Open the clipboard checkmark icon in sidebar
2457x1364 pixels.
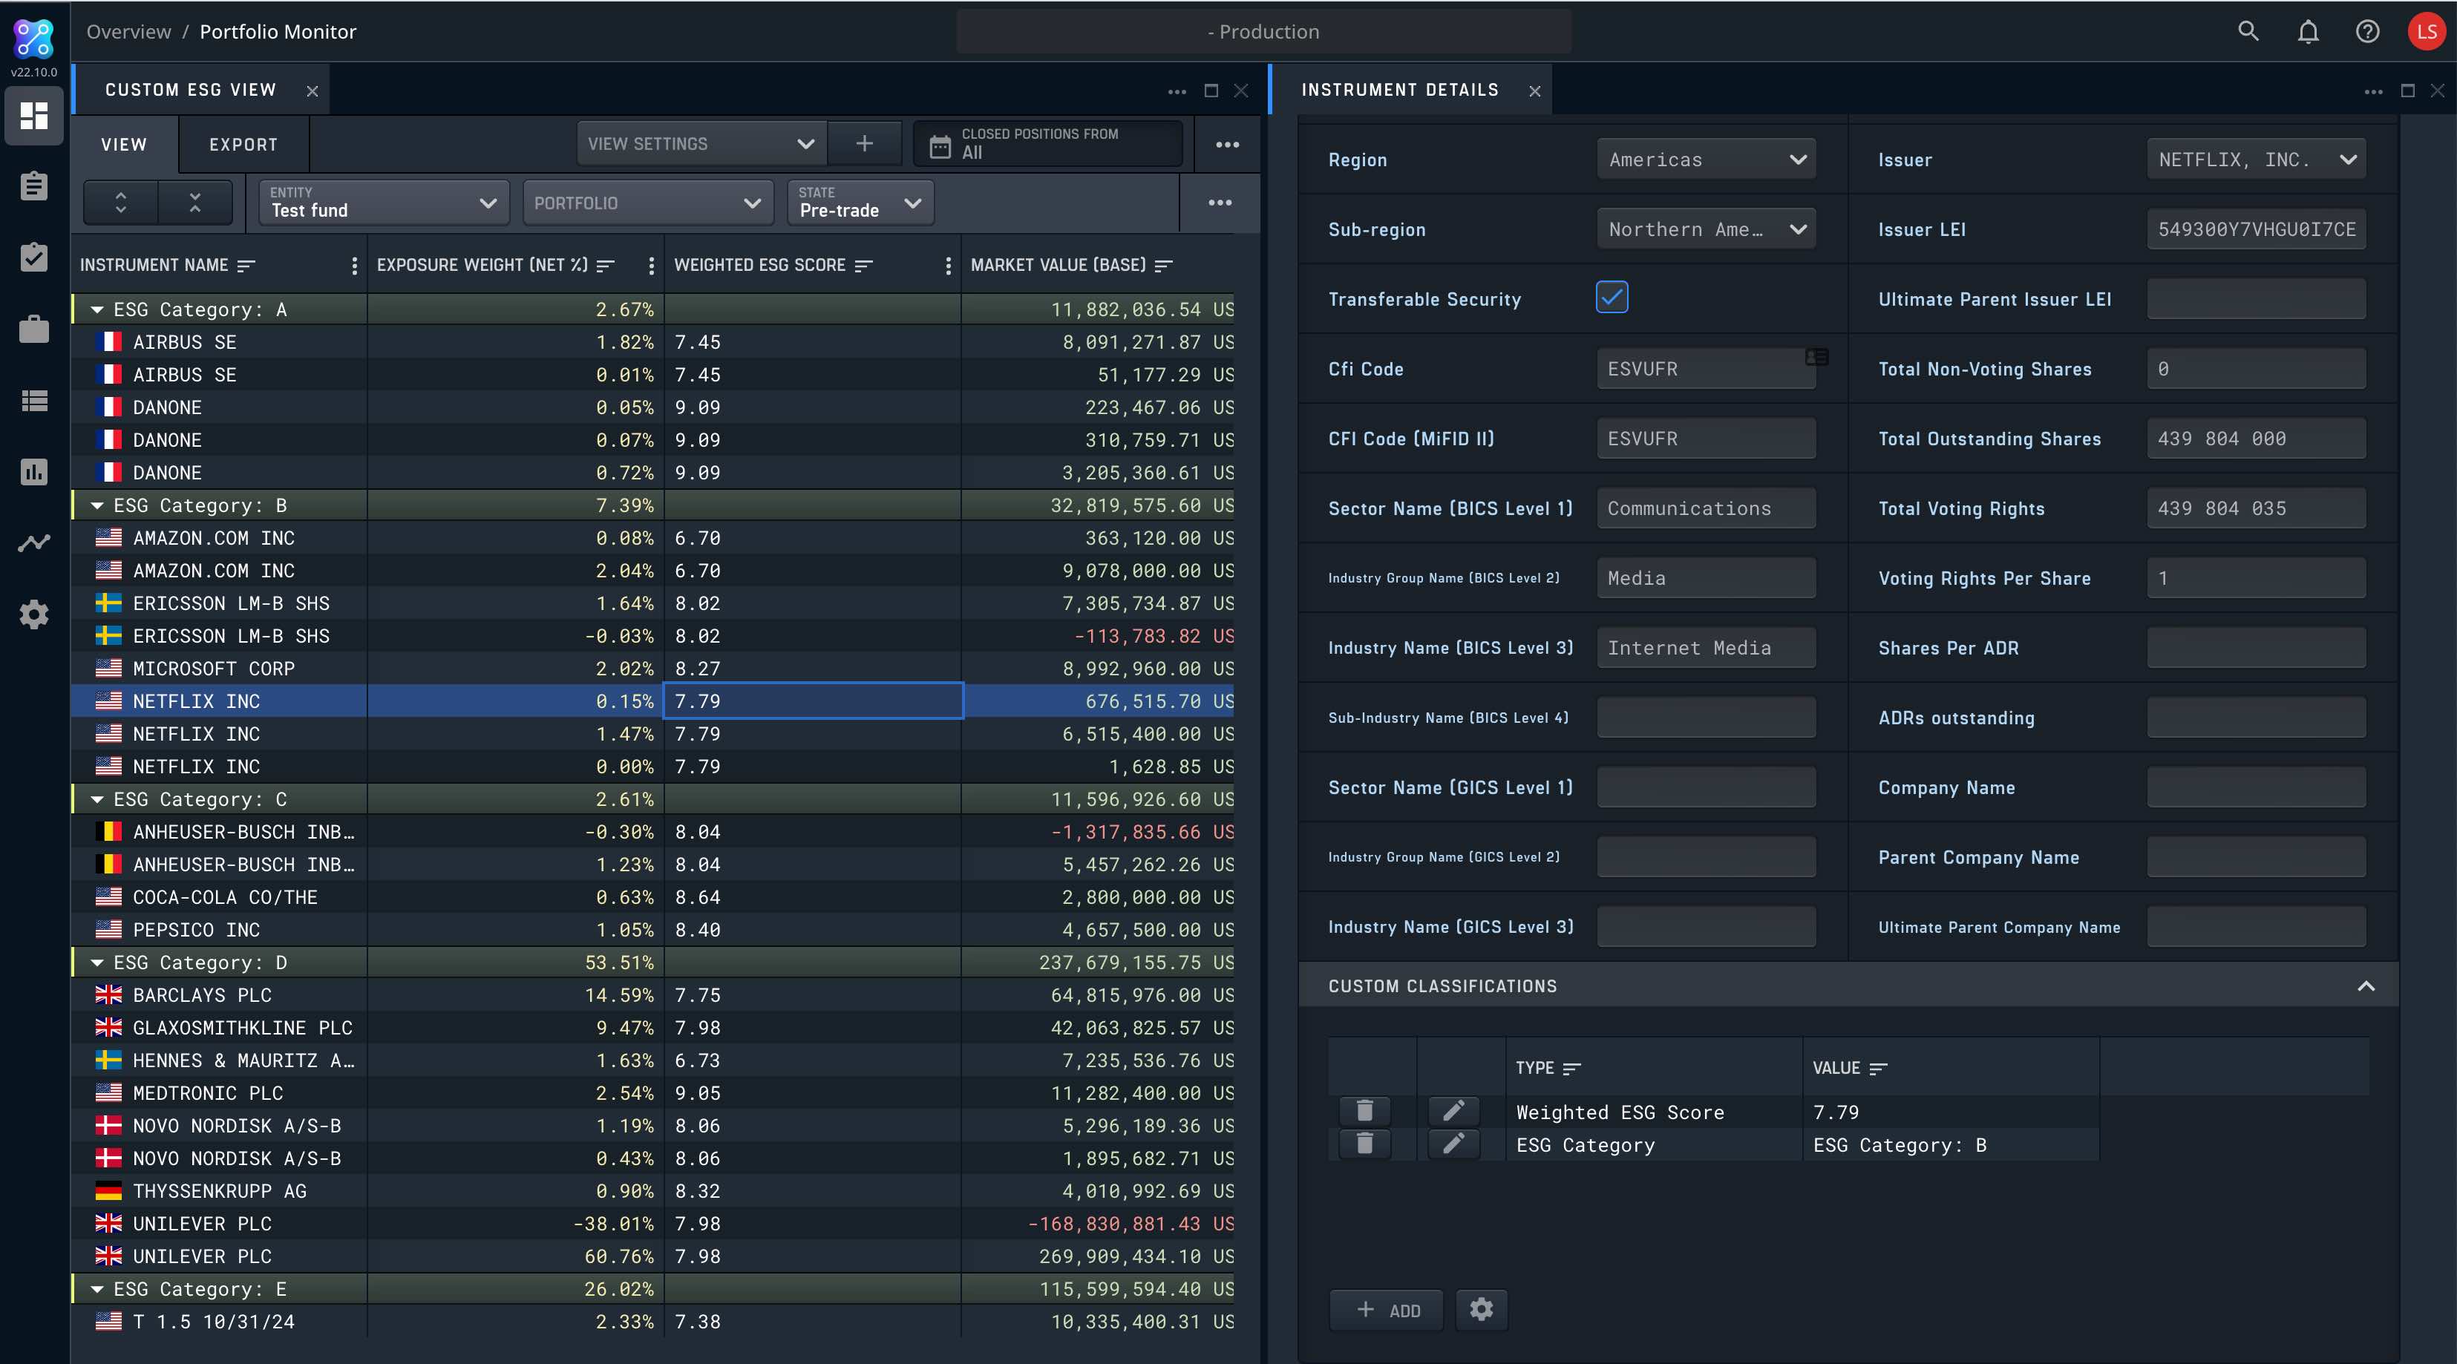(34, 257)
